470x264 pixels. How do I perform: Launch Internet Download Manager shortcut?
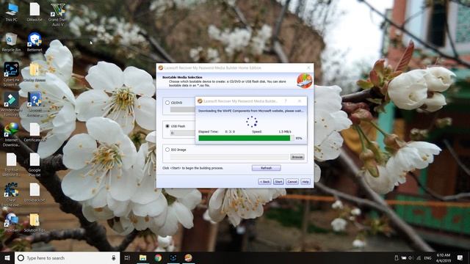pos(12,135)
